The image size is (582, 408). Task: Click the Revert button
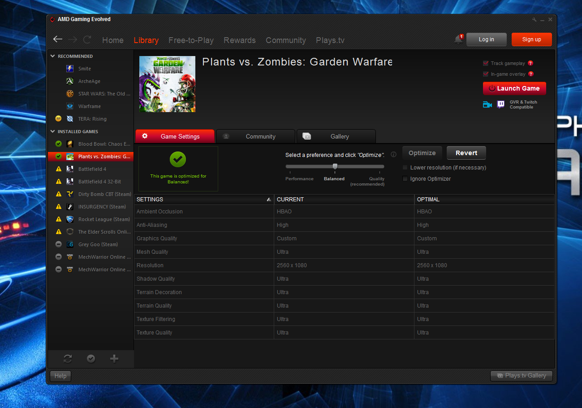point(466,153)
